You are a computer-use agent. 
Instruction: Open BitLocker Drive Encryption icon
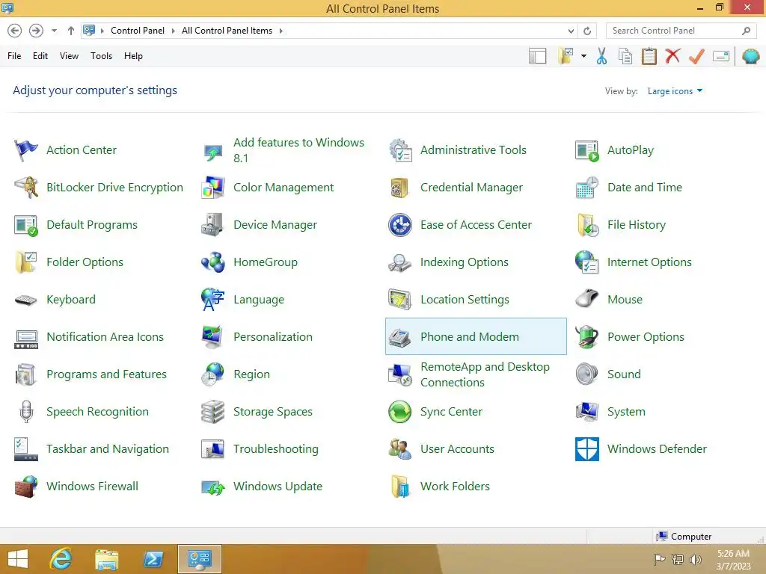26,188
